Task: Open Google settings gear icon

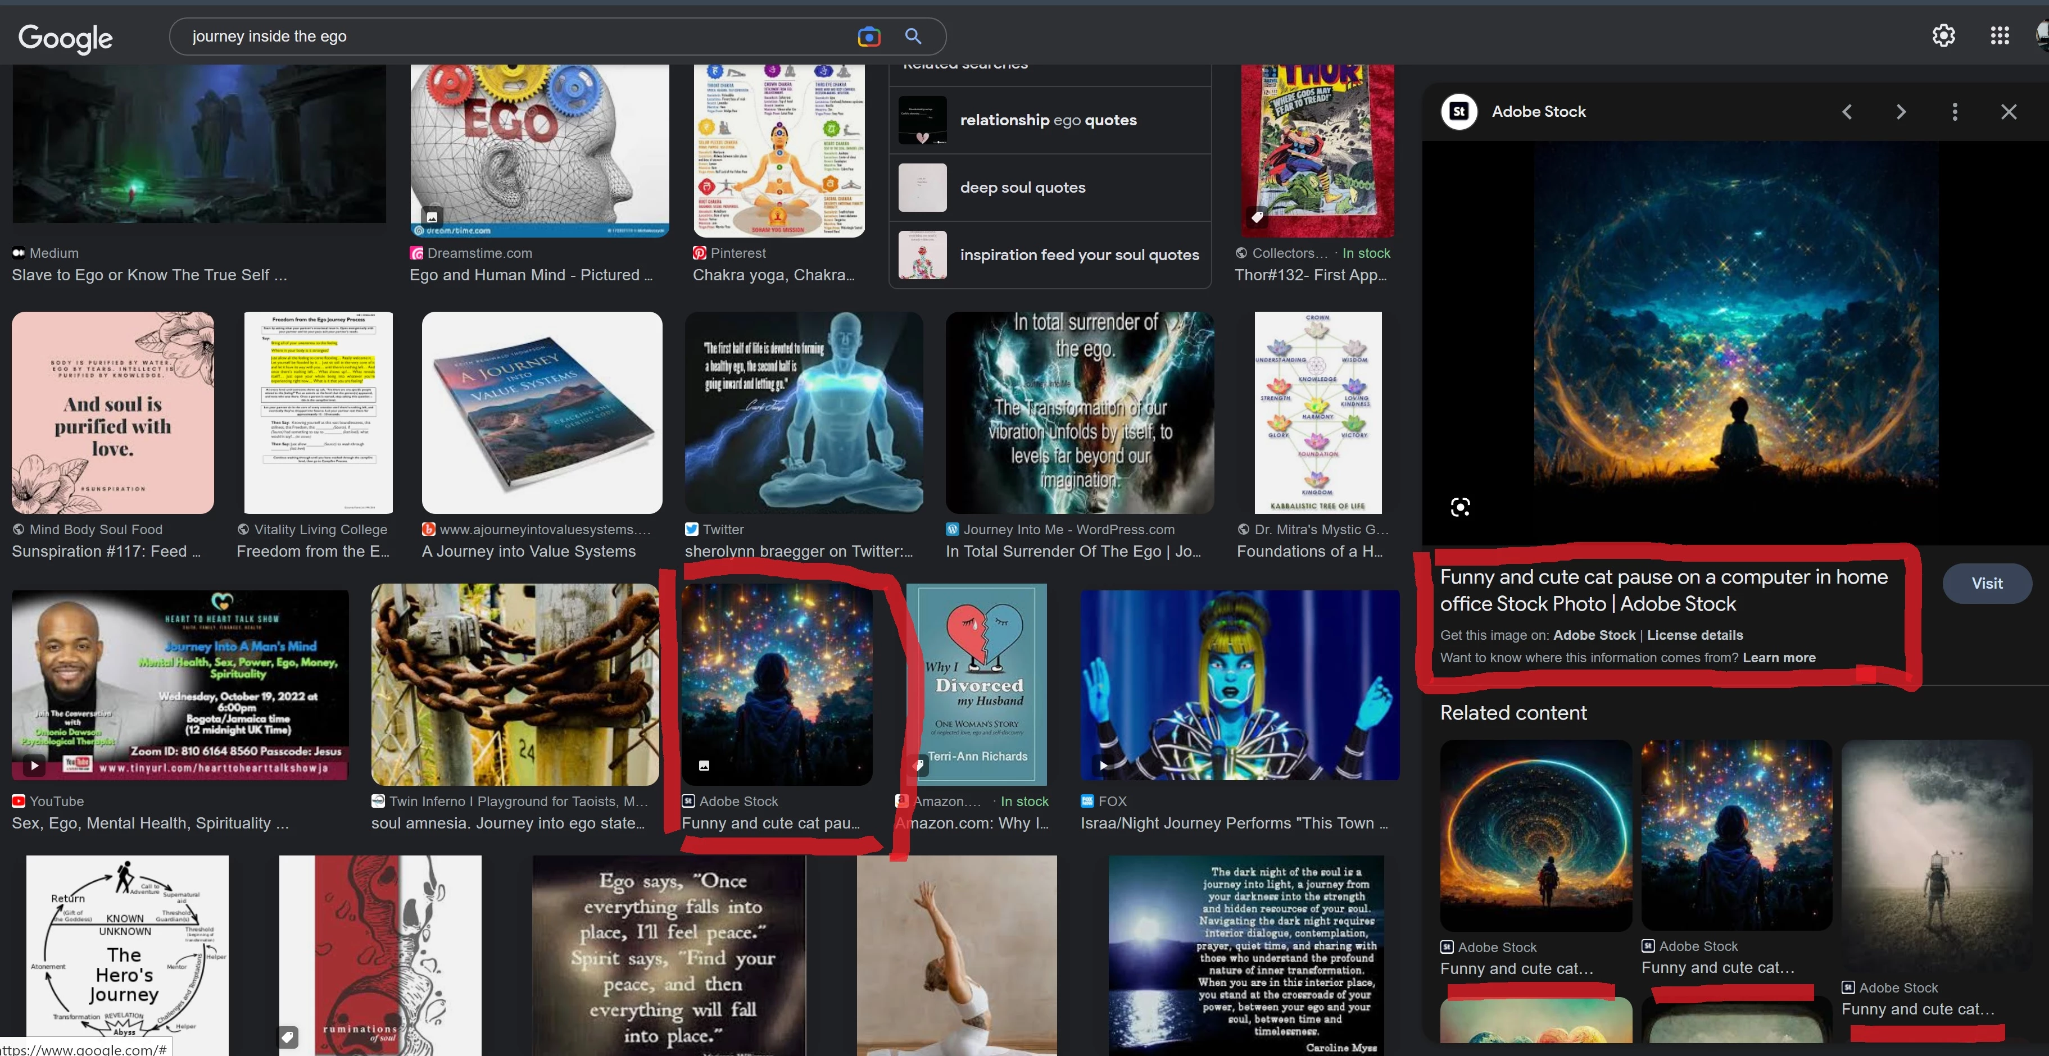Action: point(1943,36)
